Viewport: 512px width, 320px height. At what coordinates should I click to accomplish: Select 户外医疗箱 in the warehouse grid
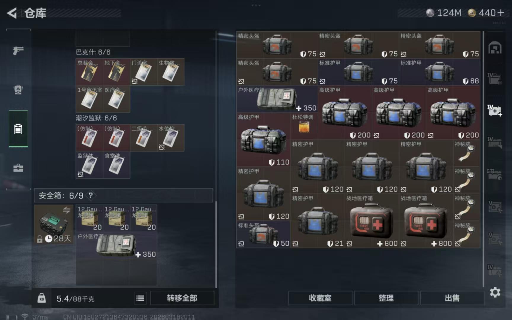point(277,99)
